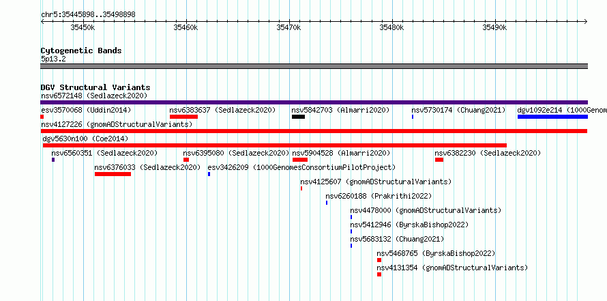
Task: Click the 35480k ruler tick label
Action: point(391,27)
